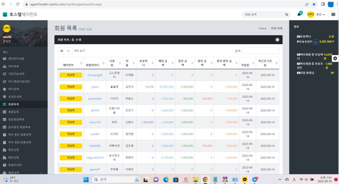This screenshot has height=184, width=339.
Task: Click the refresh icon next to 보유포인트
Action: pos(315,41)
